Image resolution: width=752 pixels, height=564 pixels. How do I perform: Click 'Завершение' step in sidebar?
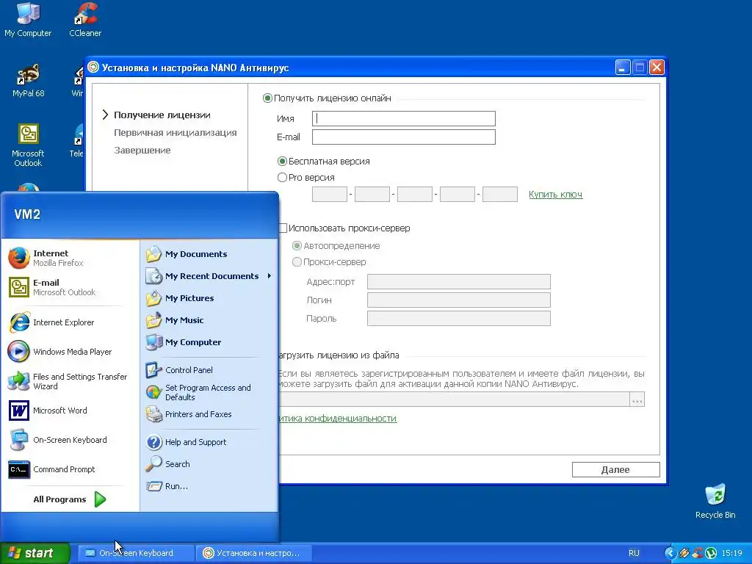point(142,151)
